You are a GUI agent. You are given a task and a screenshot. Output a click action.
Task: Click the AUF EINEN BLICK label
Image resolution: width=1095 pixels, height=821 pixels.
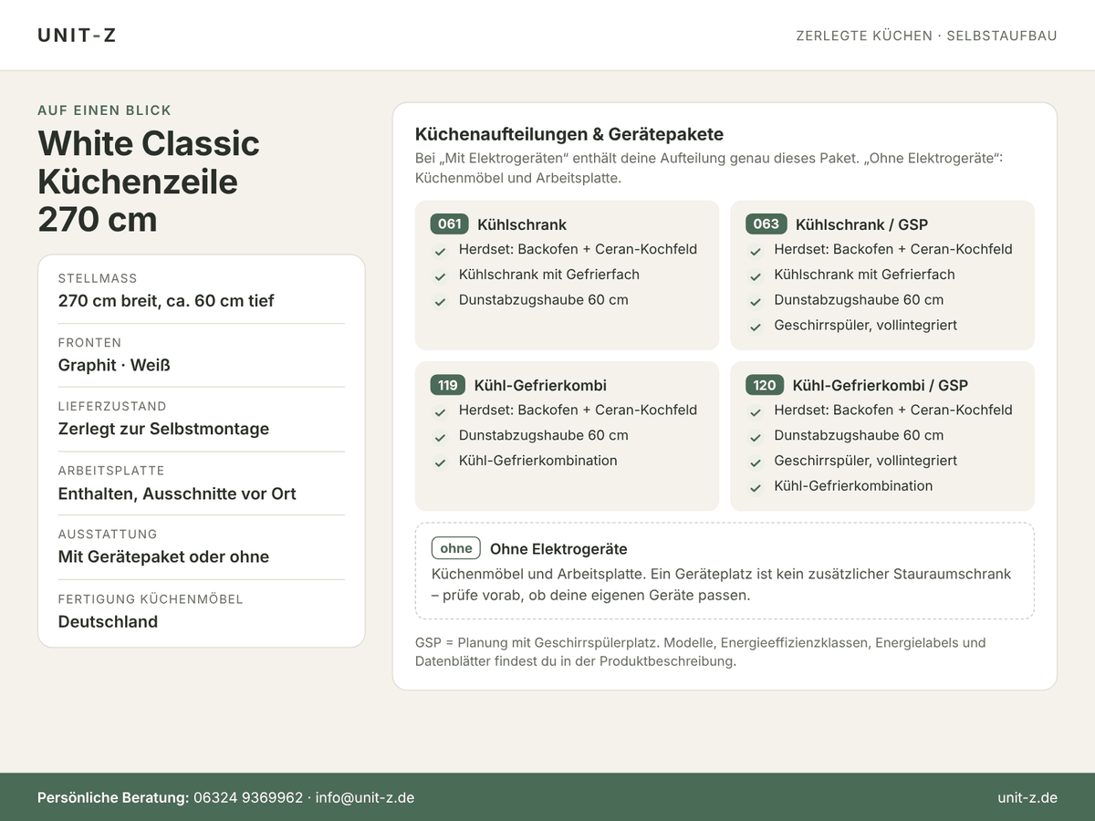click(105, 110)
